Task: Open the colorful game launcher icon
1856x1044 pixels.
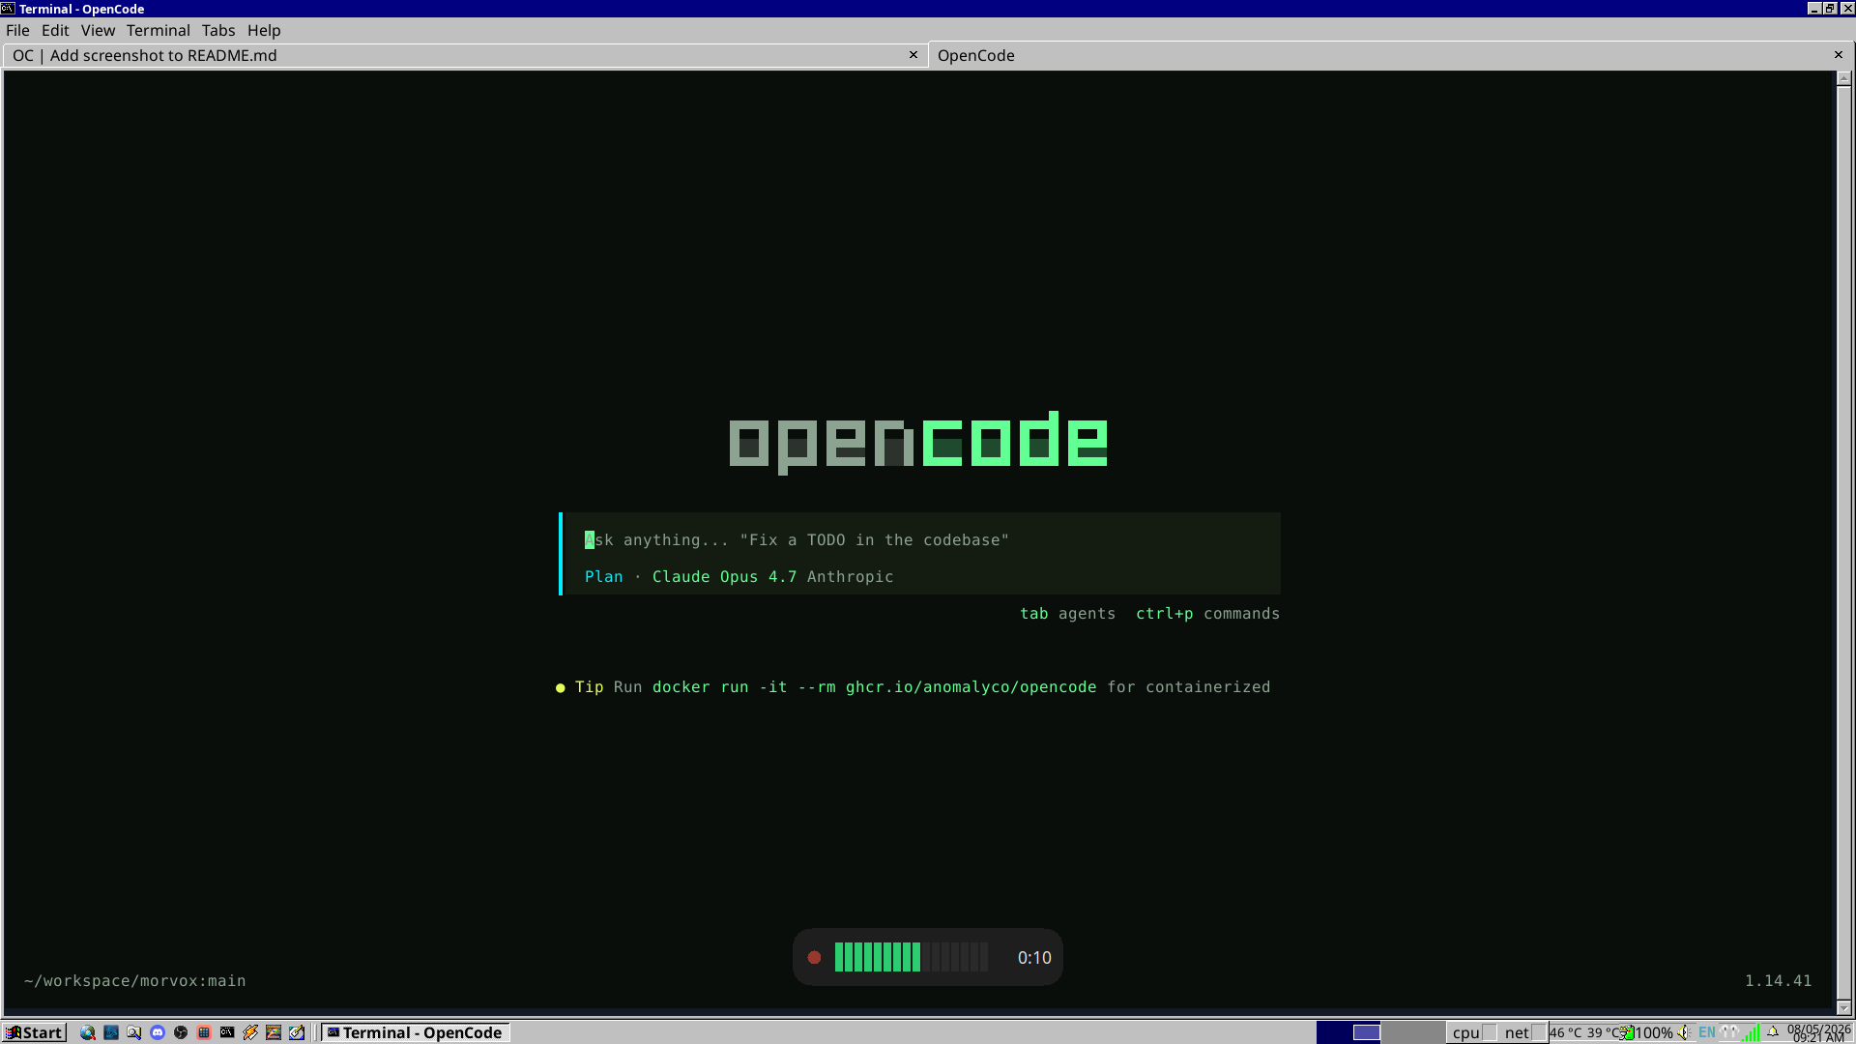Action: (x=274, y=1032)
